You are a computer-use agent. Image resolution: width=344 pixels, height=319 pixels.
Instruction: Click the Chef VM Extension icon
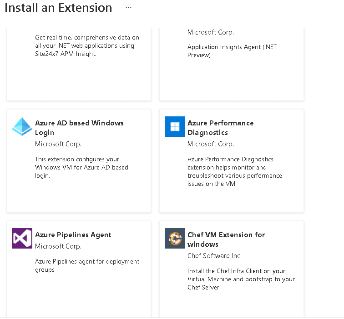click(175, 238)
